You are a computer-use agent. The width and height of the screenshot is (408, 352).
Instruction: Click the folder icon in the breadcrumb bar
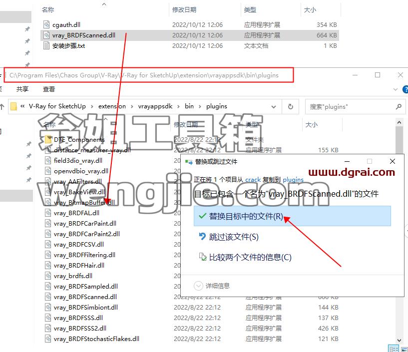tap(13, 106)
